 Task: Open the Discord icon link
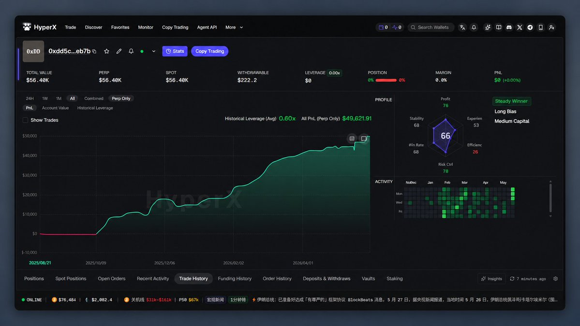coord(509,28)
